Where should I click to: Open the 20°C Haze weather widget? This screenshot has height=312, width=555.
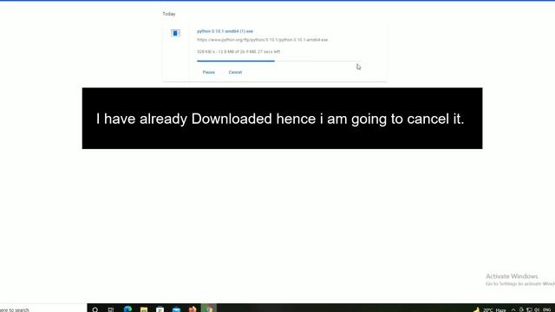(x=489, y=309)
